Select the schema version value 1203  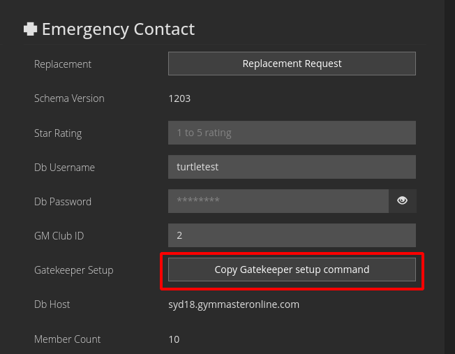pyautogui.click(x=179, y=98)
